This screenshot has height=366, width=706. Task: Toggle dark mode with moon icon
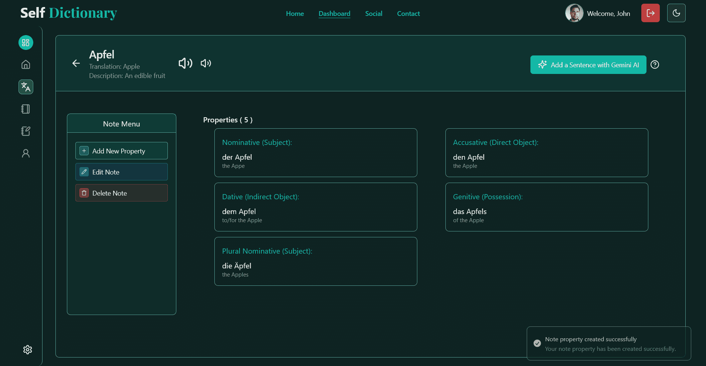pyautogui.click(x=676, y=13)
